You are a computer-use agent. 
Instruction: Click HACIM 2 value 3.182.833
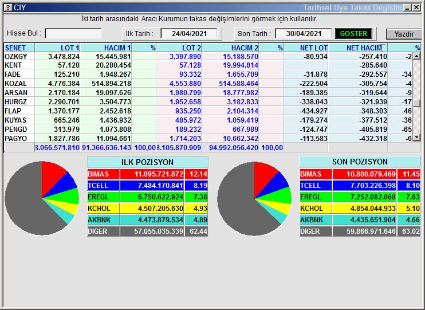tap(243, 102)
